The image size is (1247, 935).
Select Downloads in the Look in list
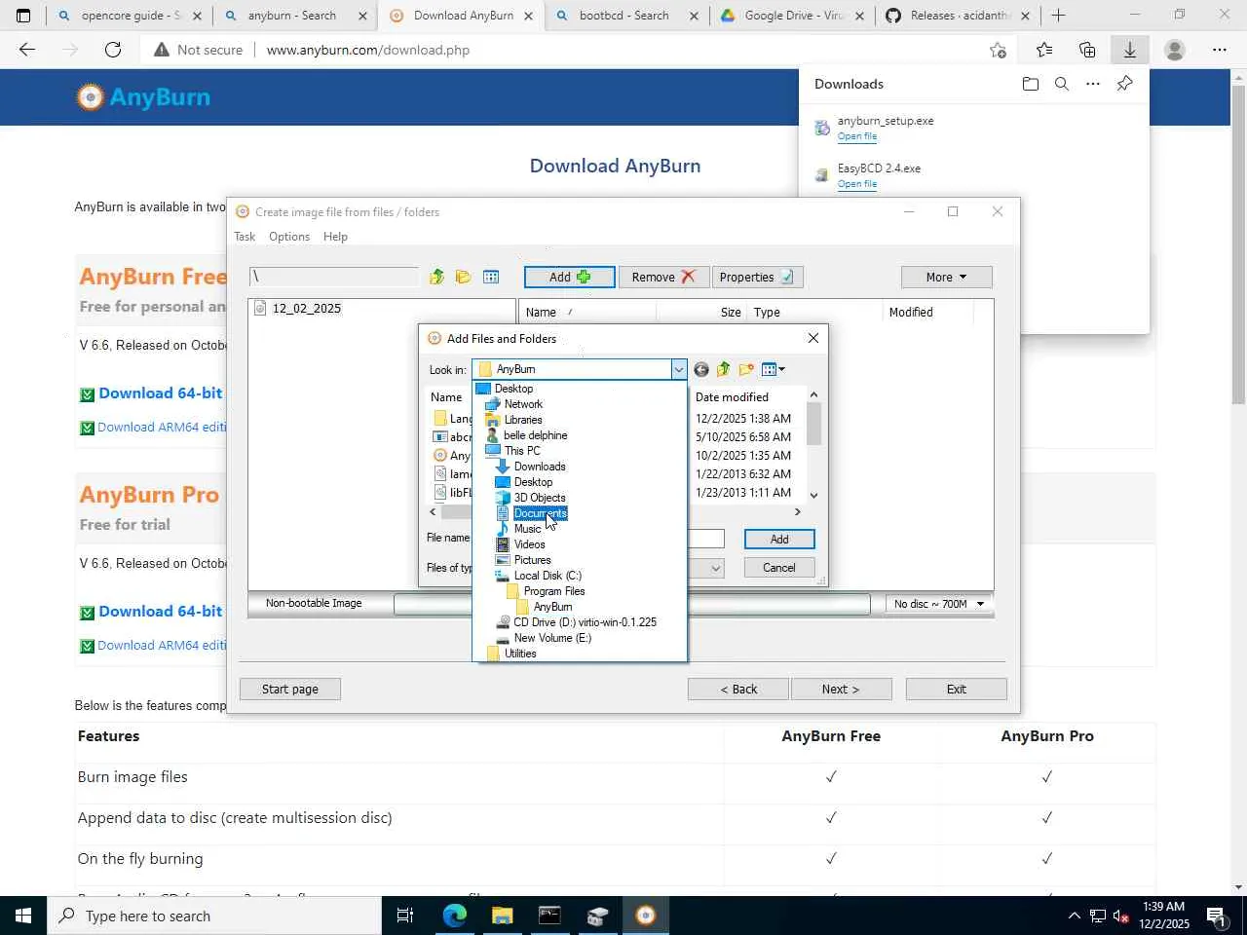540,467
